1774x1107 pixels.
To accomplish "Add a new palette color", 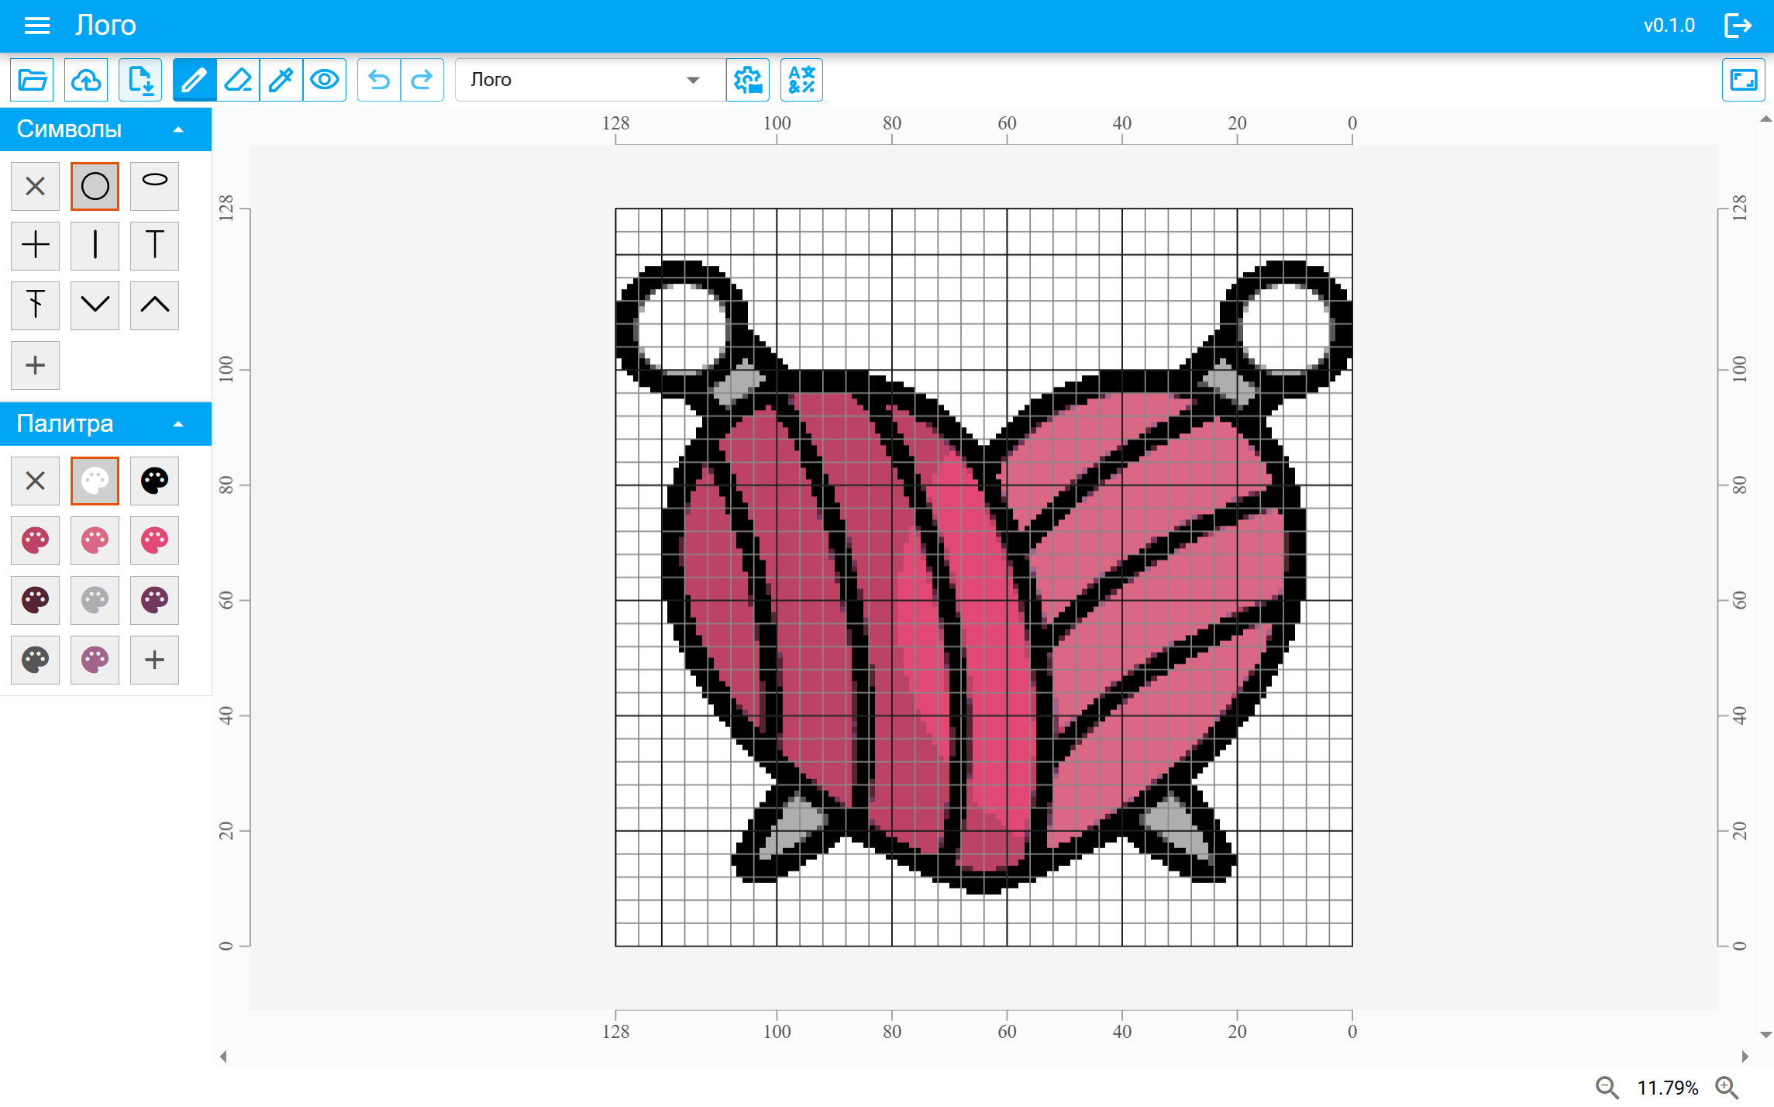I will (154, 660).
